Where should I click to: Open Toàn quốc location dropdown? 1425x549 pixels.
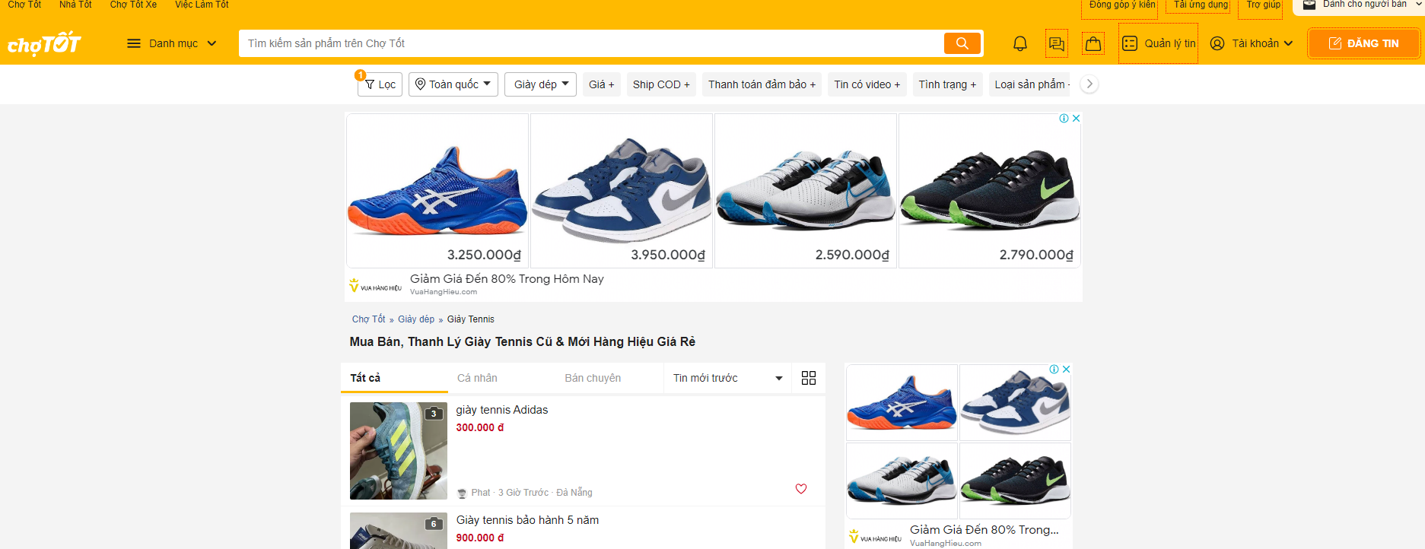453,84
